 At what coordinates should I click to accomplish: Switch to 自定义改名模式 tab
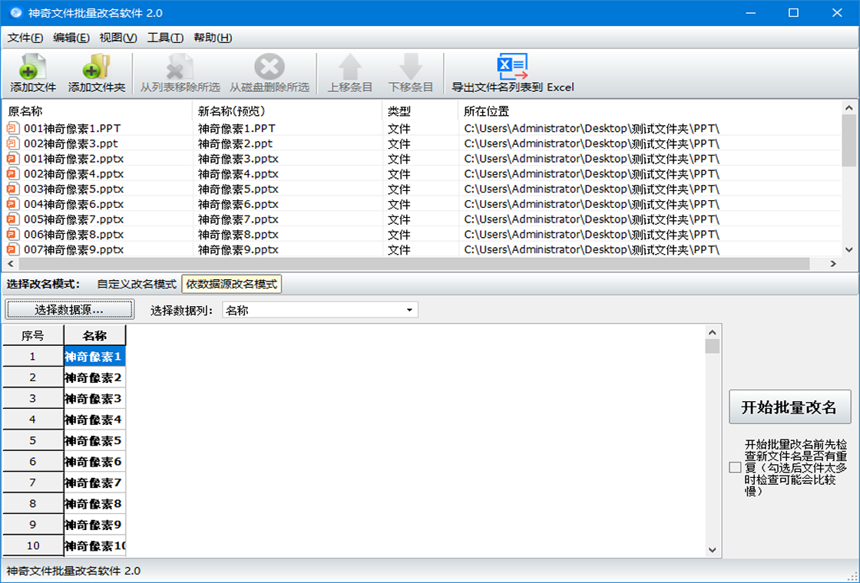coord(137,285)
